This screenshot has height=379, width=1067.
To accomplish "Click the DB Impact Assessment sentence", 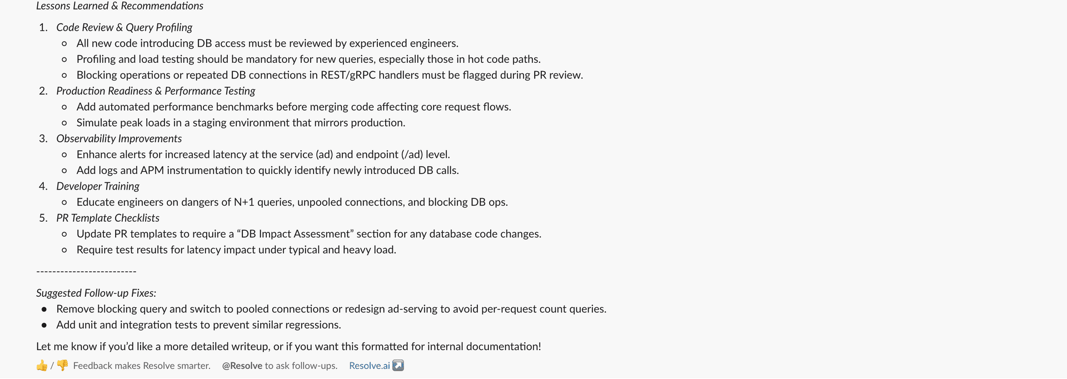I will 309,234.
